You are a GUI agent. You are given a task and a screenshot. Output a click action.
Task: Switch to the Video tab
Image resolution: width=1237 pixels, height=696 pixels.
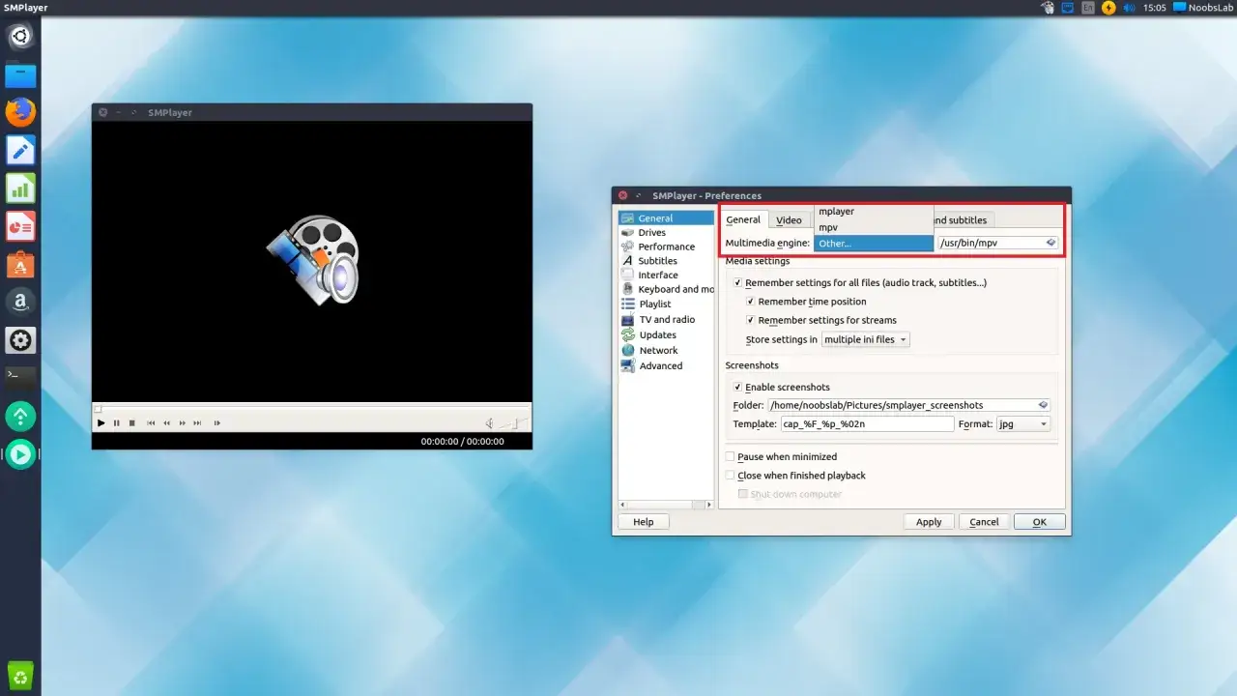coord(789,220)
